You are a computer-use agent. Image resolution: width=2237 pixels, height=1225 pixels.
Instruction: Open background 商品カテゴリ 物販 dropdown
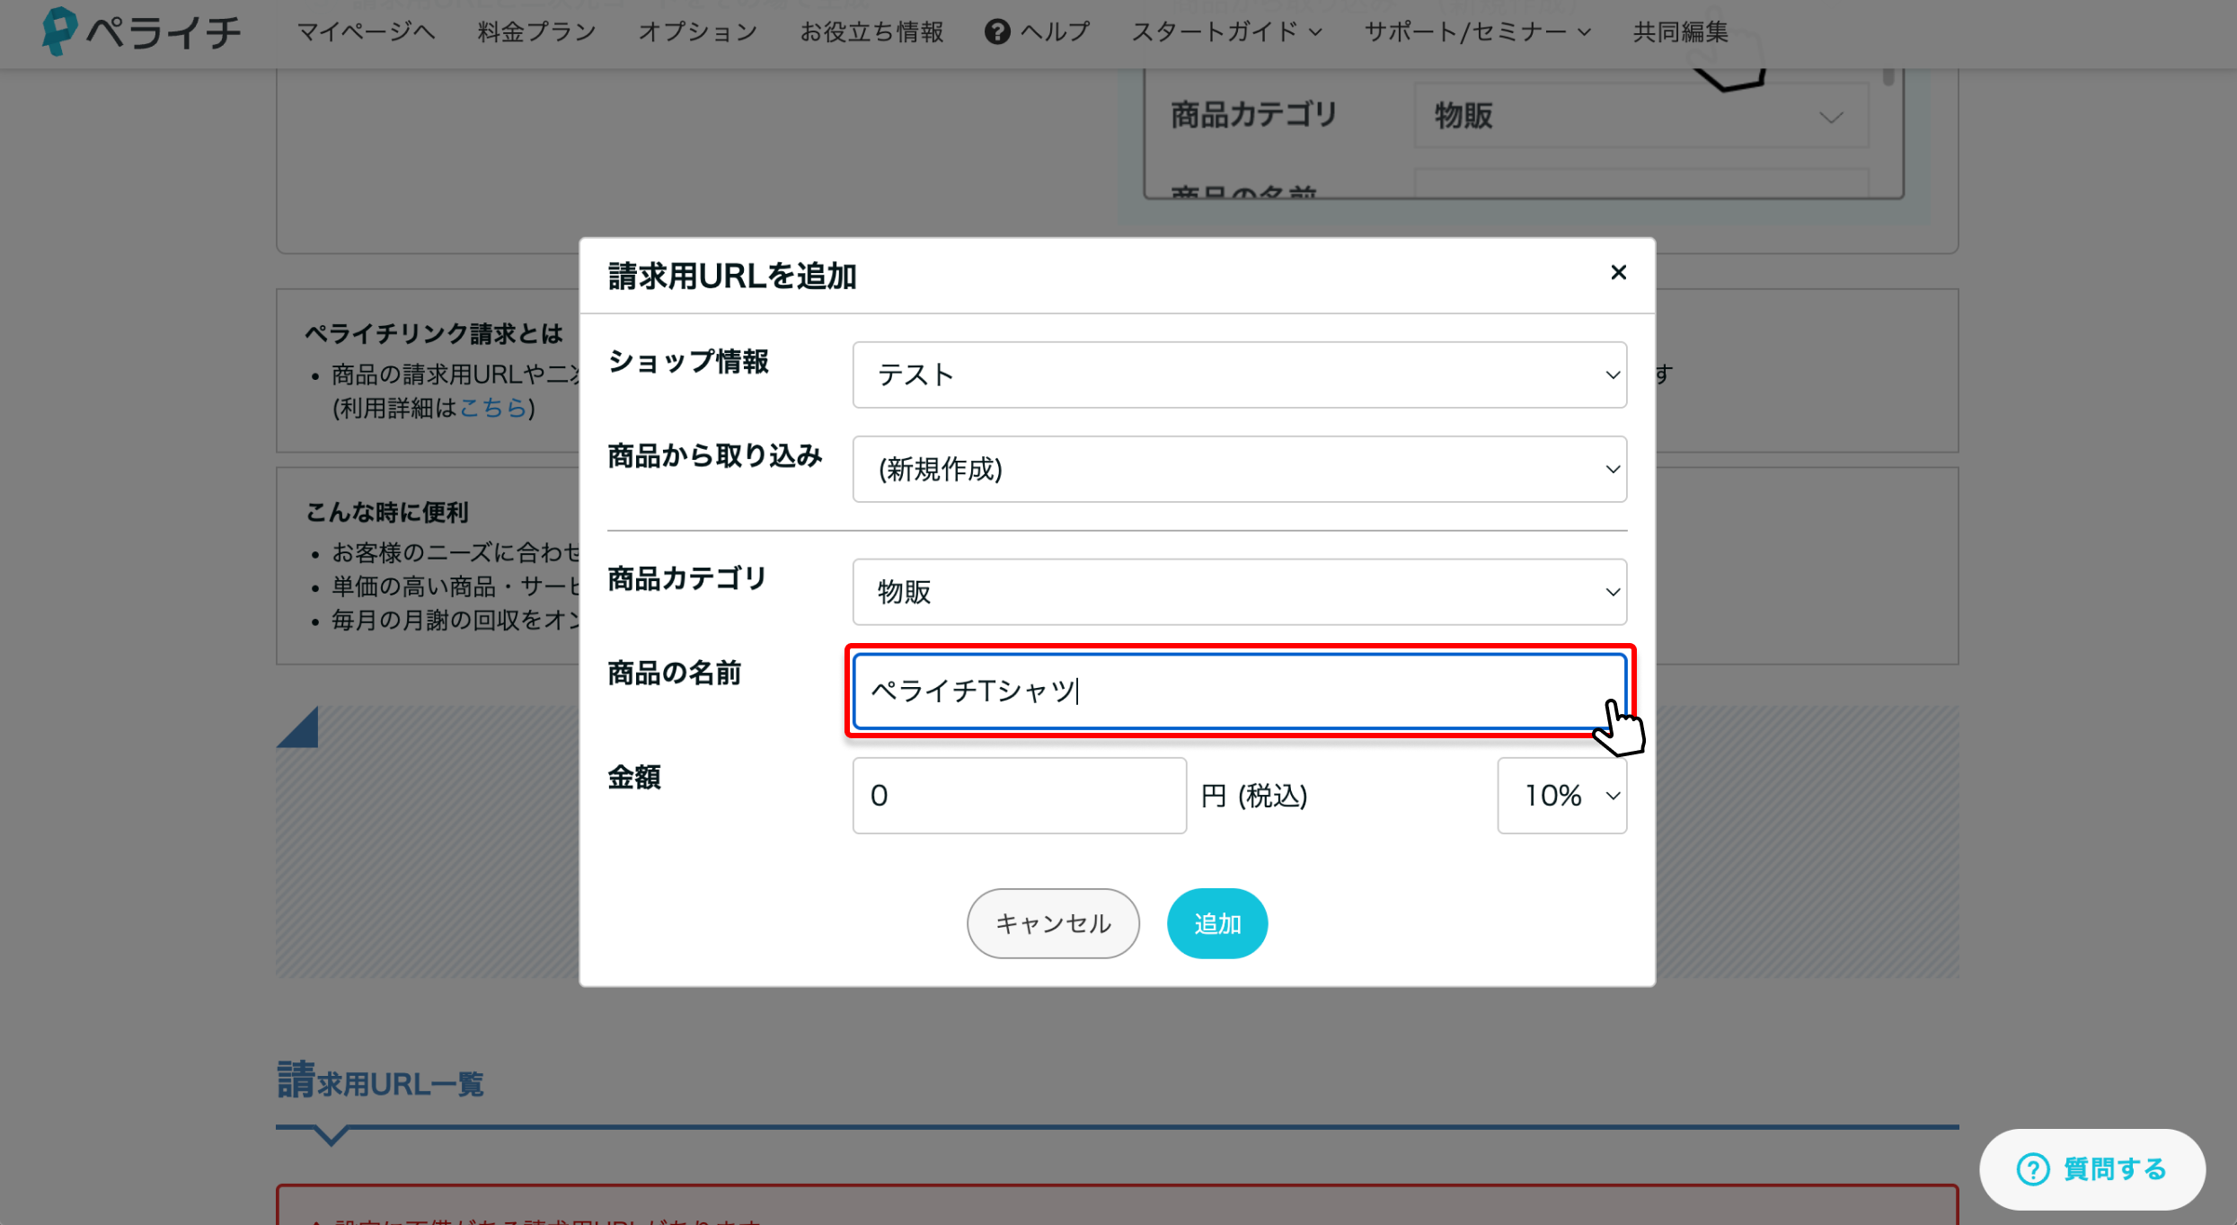click(1641, 116)
